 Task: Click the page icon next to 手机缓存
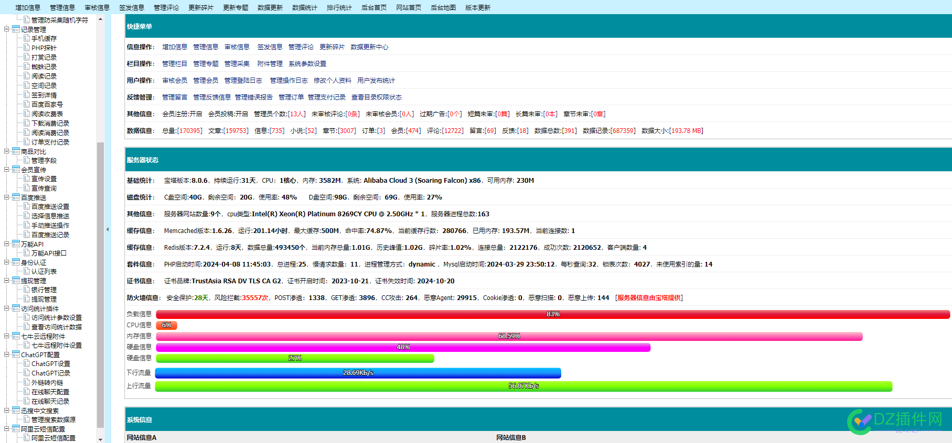27,38
